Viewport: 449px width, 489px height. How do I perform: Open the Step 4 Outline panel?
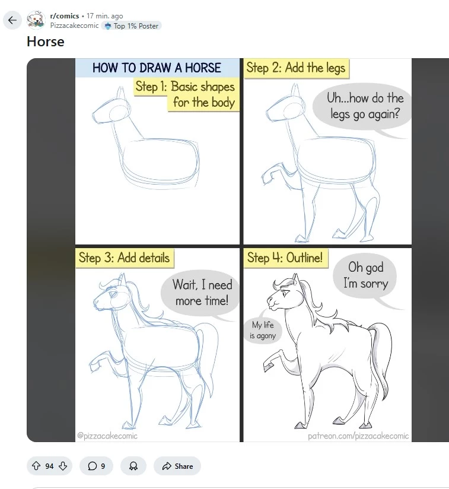pyautogui.click(x=327, y=345)
